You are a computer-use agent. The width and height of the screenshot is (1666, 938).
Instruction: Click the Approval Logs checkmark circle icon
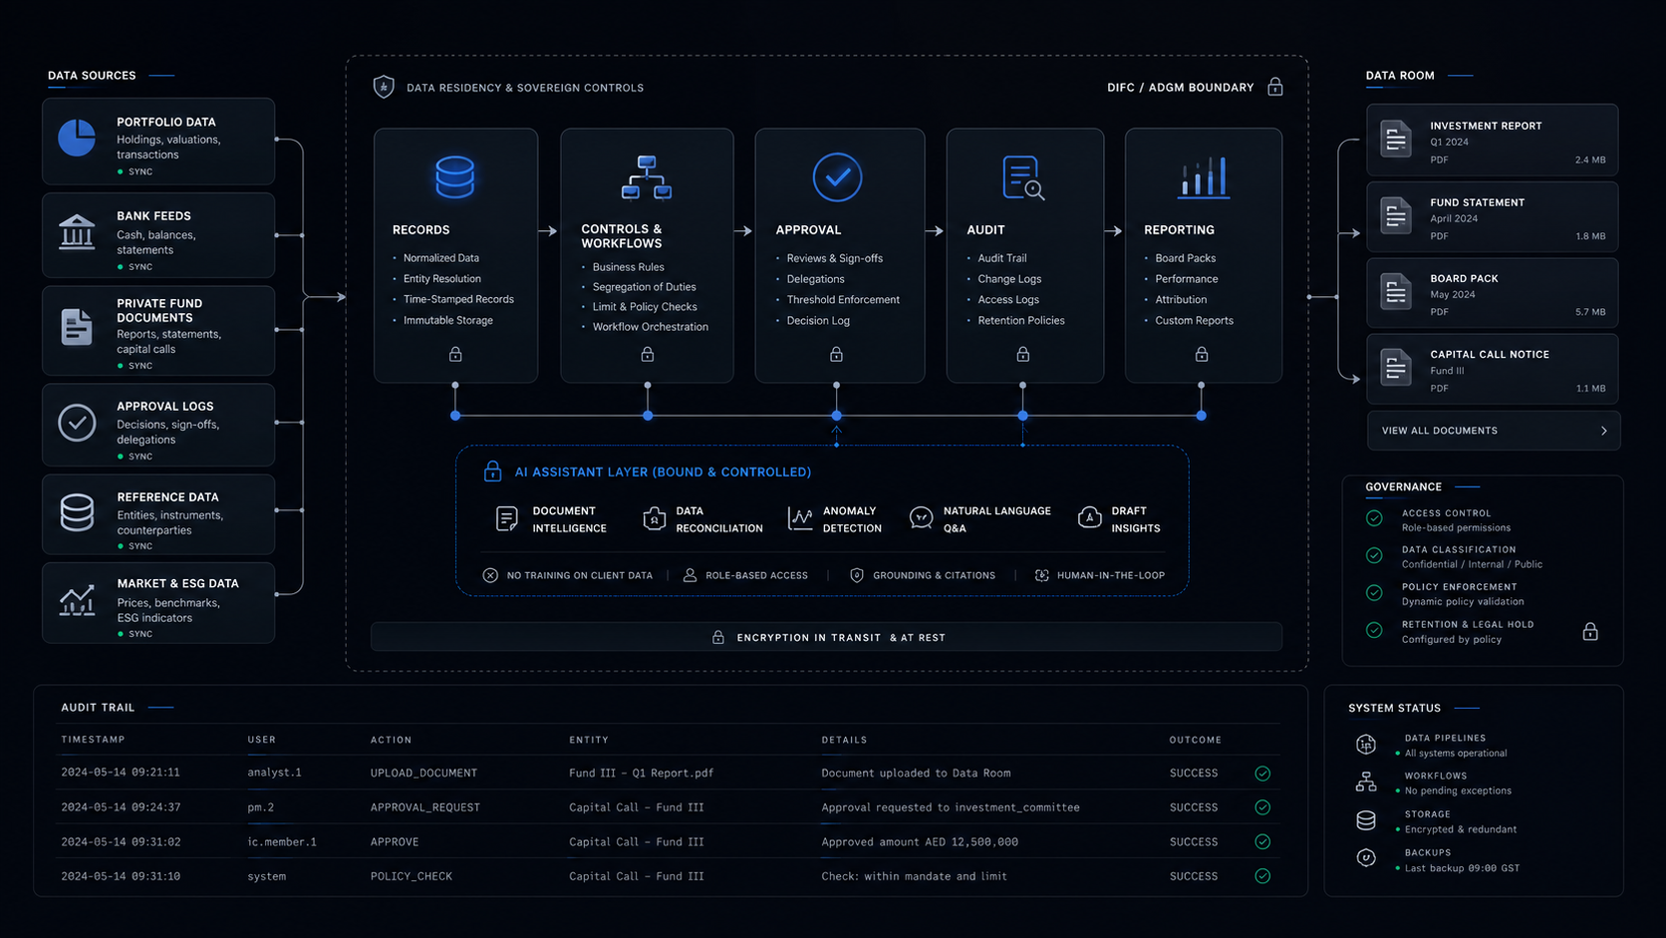pos(77,423)
